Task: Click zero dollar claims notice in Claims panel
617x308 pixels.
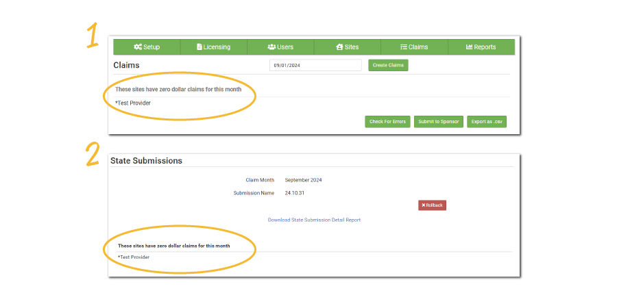Action: point(178,90)
